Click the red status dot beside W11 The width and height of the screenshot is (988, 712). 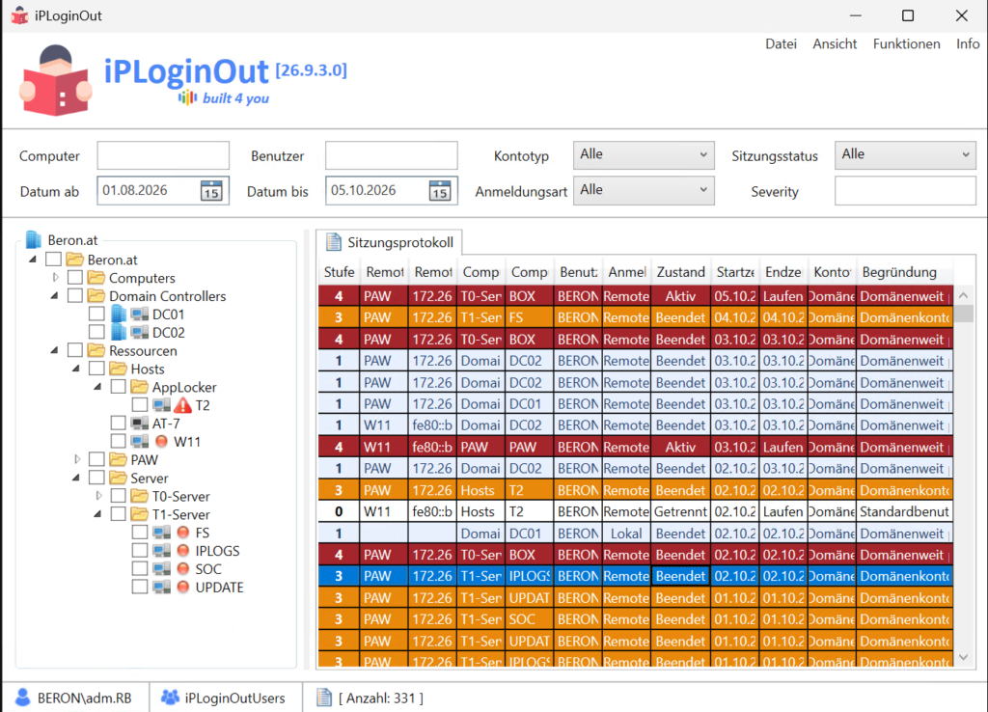pos(162,441)
